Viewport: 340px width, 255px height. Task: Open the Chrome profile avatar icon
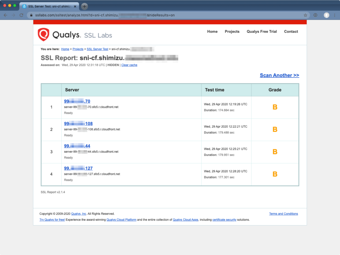[x=326, y=15]
